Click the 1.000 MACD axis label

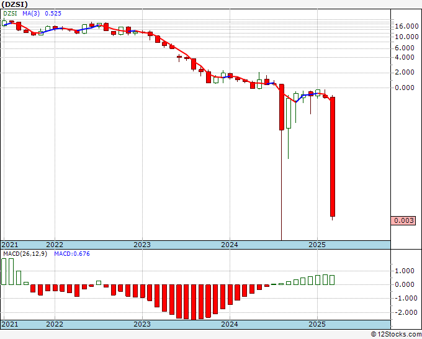coord(405,271)
